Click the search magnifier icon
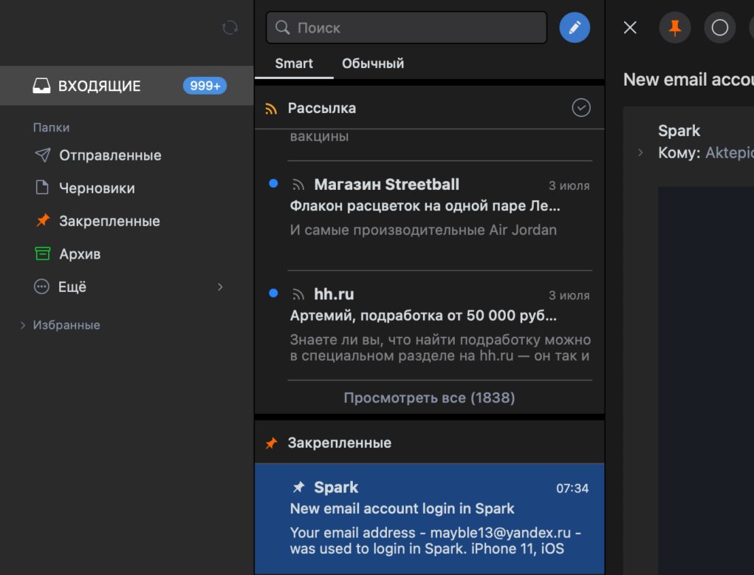The height and width of the screenshot is (575, 754). (x=283, y=27)
